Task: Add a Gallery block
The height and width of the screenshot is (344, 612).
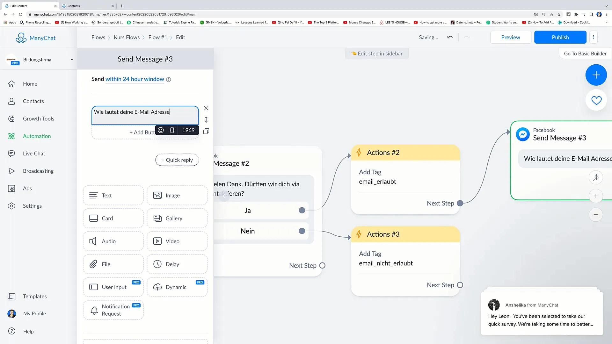Action: coord(177,219)
